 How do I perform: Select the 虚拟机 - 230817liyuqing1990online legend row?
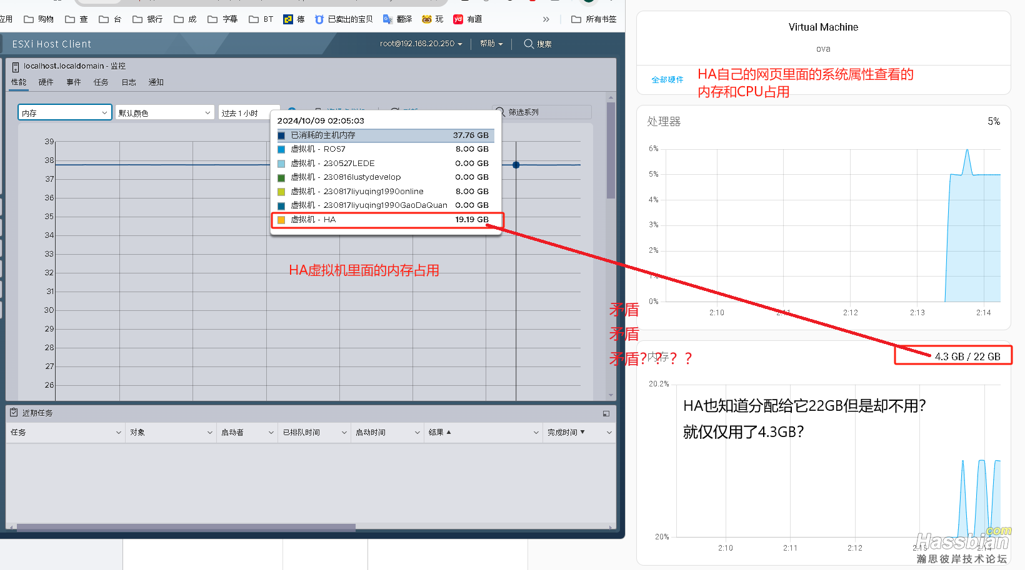click(x=386, y=192)
